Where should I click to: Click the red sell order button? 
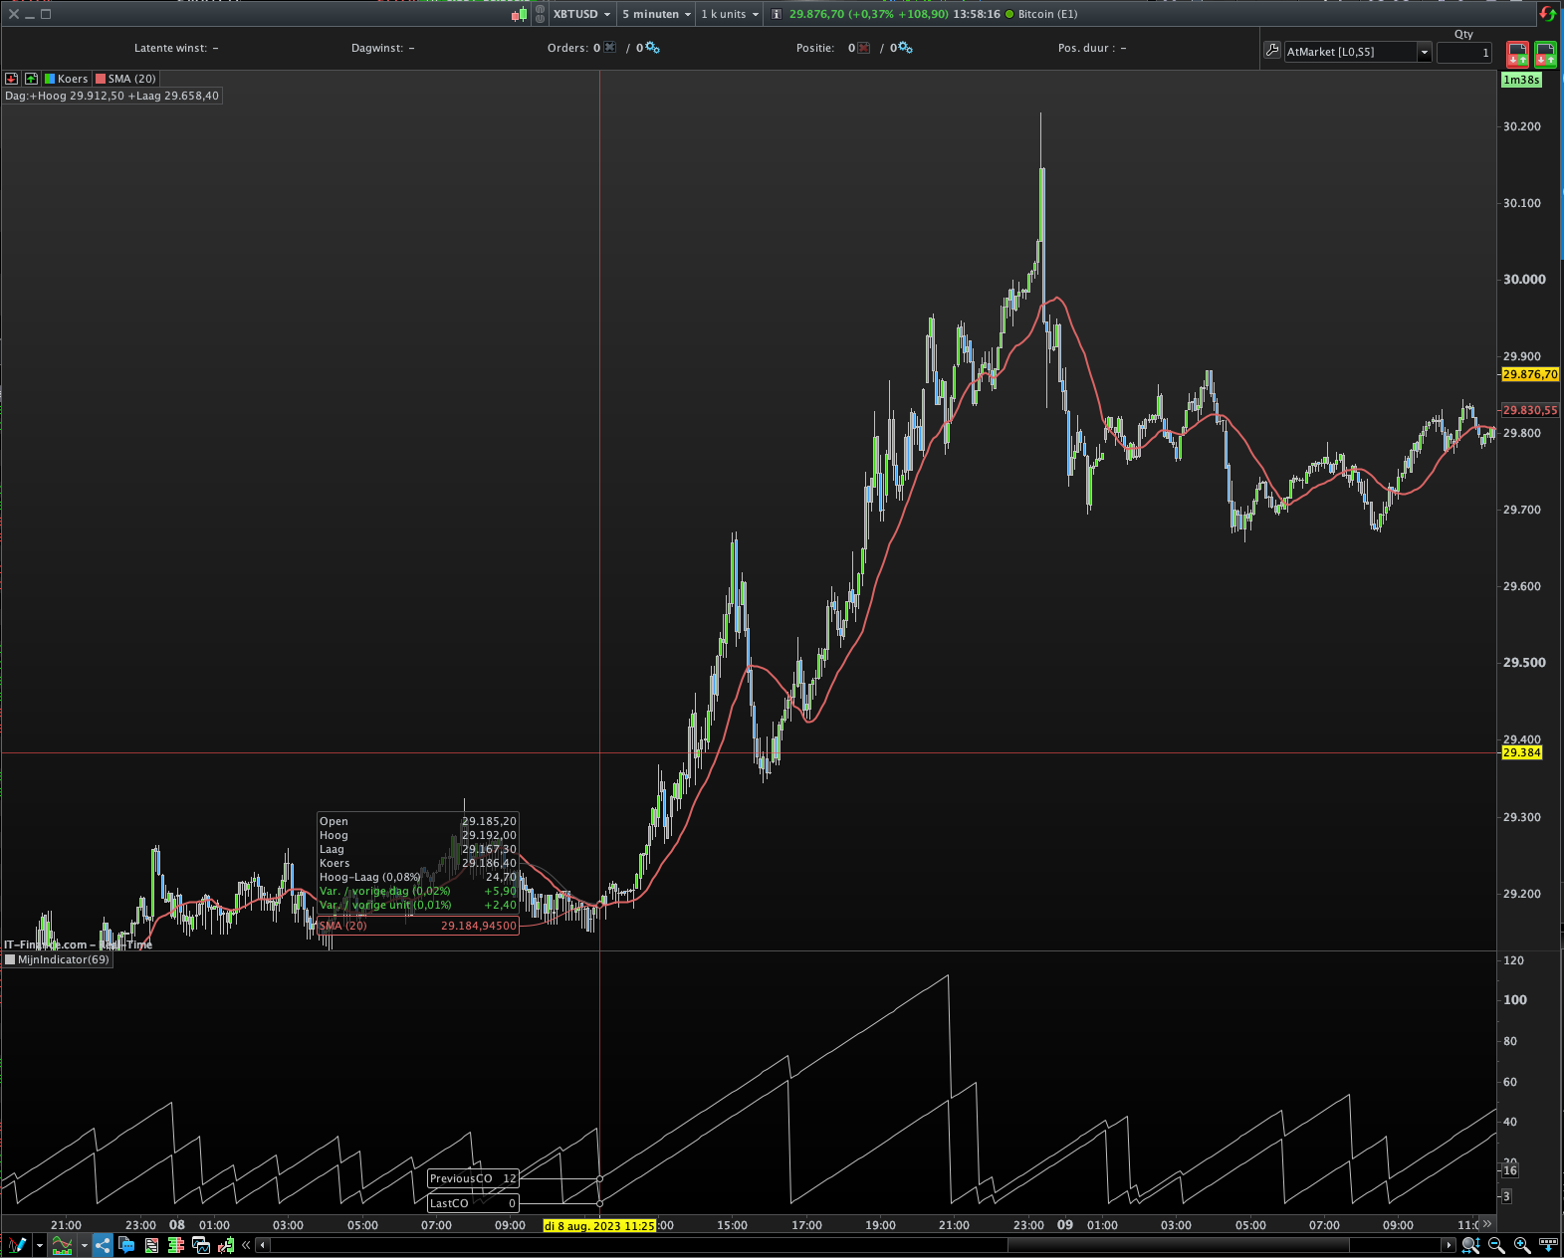tap(1517, 53)
